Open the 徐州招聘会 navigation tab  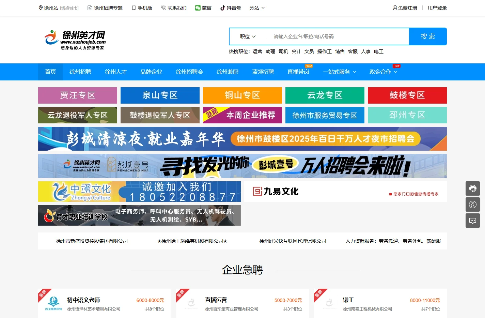(189, 72)
